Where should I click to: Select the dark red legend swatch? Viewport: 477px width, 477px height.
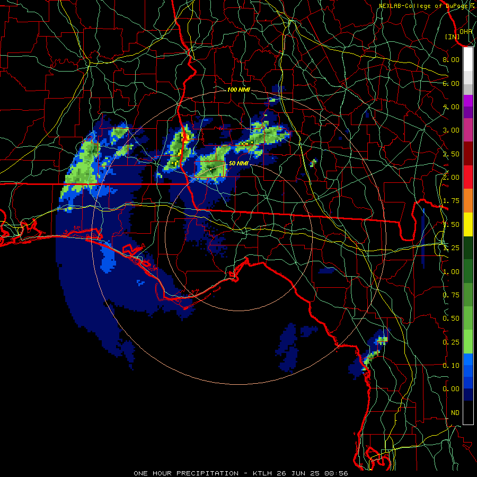tap(468, 154)
